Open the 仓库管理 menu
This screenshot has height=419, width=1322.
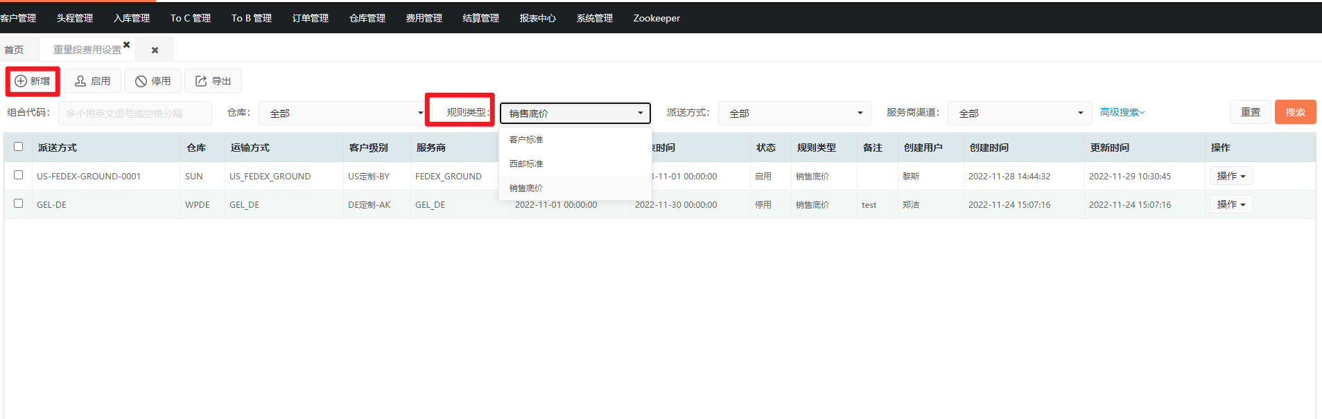[367, 18]
